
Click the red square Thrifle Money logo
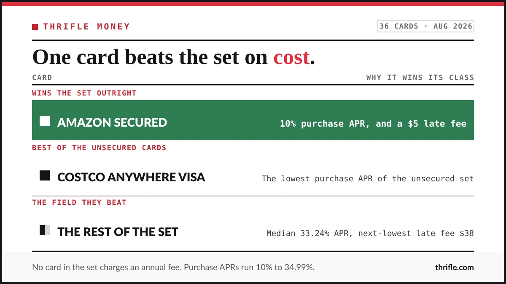(x=35, y=27)
